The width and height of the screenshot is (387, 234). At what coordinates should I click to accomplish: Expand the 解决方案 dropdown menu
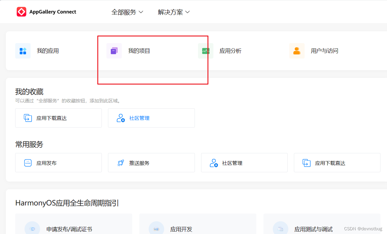pyautogui.click(x=174, y=12)
